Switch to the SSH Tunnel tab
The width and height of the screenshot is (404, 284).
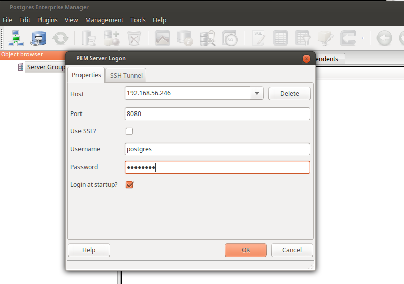126,75
